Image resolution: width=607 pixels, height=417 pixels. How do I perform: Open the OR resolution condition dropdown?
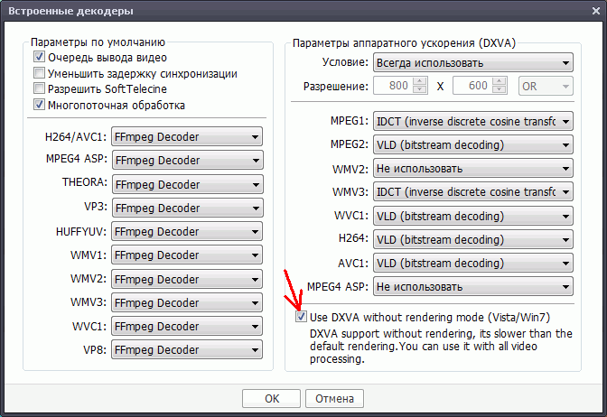click(546, 86)
